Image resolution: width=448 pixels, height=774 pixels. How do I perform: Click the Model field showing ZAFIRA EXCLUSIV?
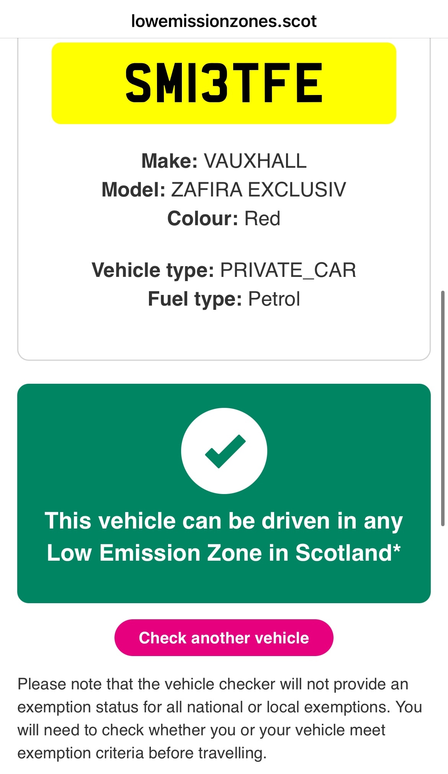pyautogui.click(x=224, y=188)
